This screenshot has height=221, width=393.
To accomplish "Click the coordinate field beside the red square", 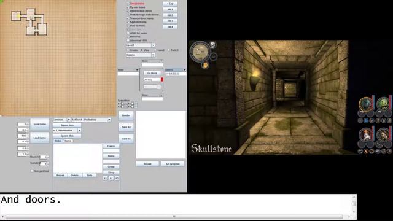I will 152,79.
